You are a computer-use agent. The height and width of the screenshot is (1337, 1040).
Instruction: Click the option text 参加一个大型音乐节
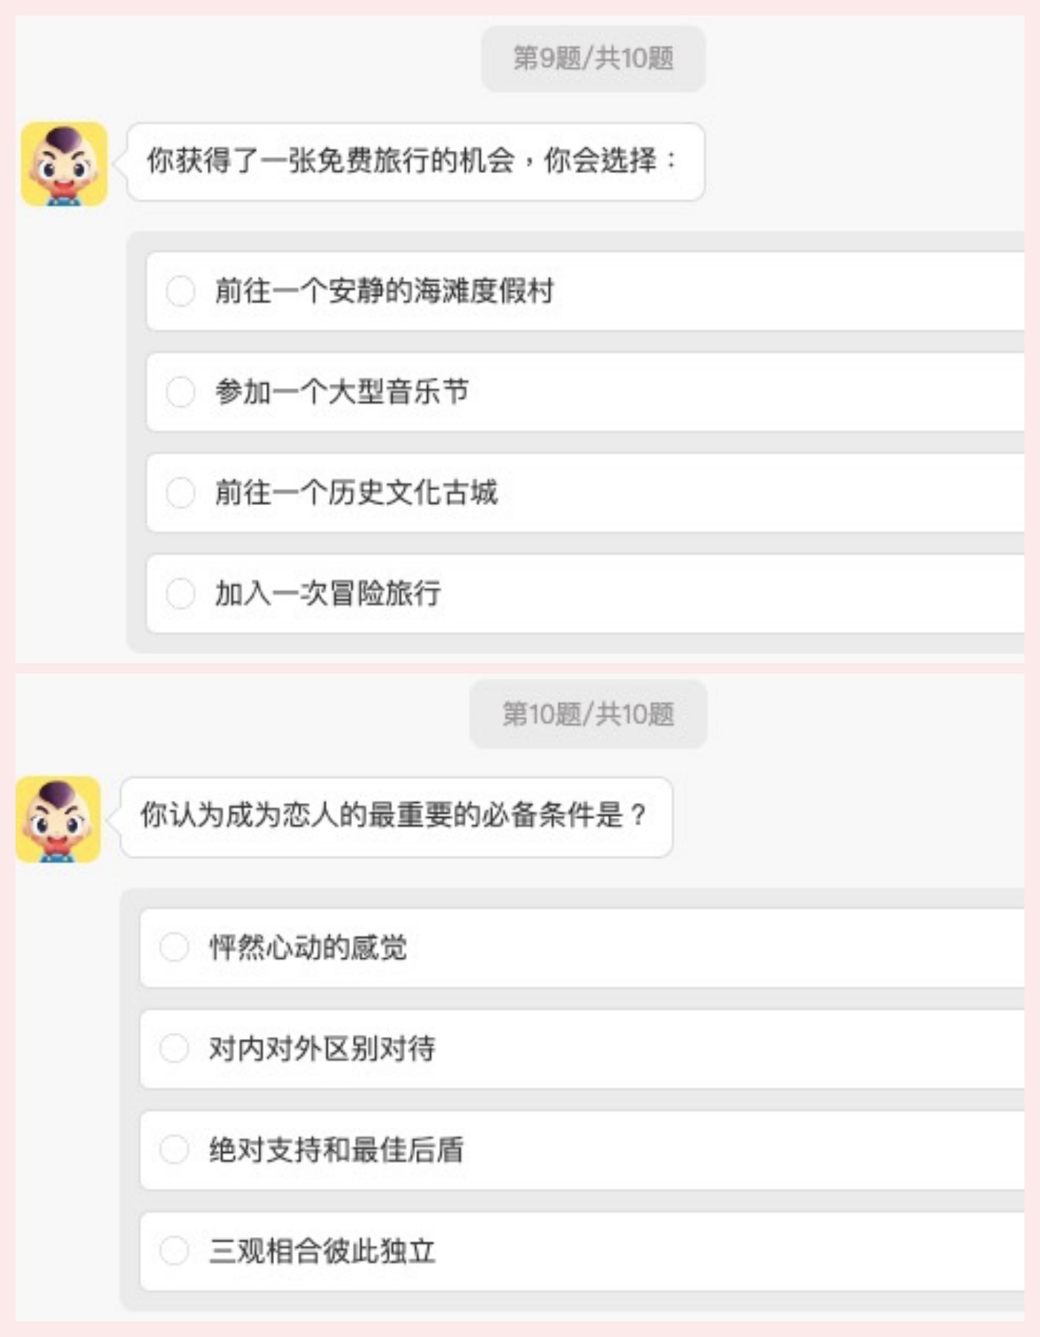click(342, 392)
